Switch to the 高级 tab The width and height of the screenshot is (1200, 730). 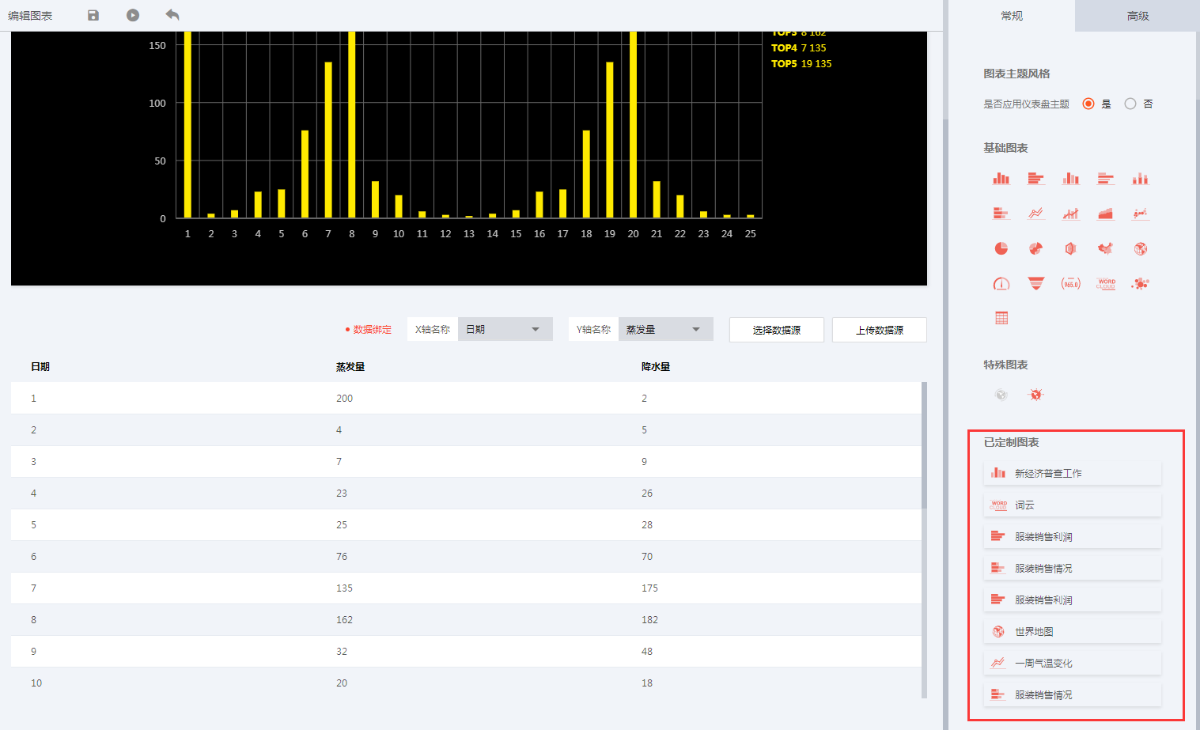(1138, 16)
